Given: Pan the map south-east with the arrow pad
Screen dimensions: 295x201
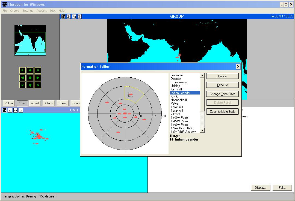Looking at the screenshot, I should click(x=38, y=85).
